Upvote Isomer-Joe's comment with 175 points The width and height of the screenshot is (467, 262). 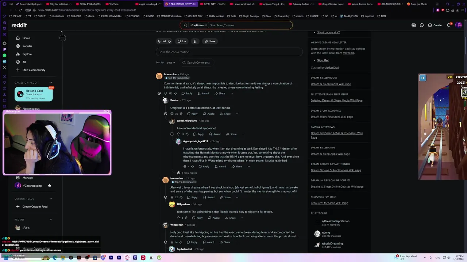166,94
